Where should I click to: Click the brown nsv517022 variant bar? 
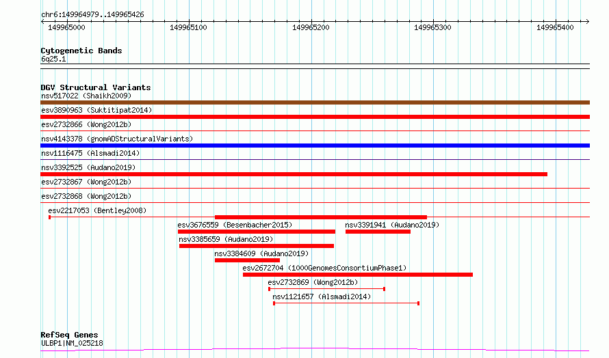click(x=315, y=102)
